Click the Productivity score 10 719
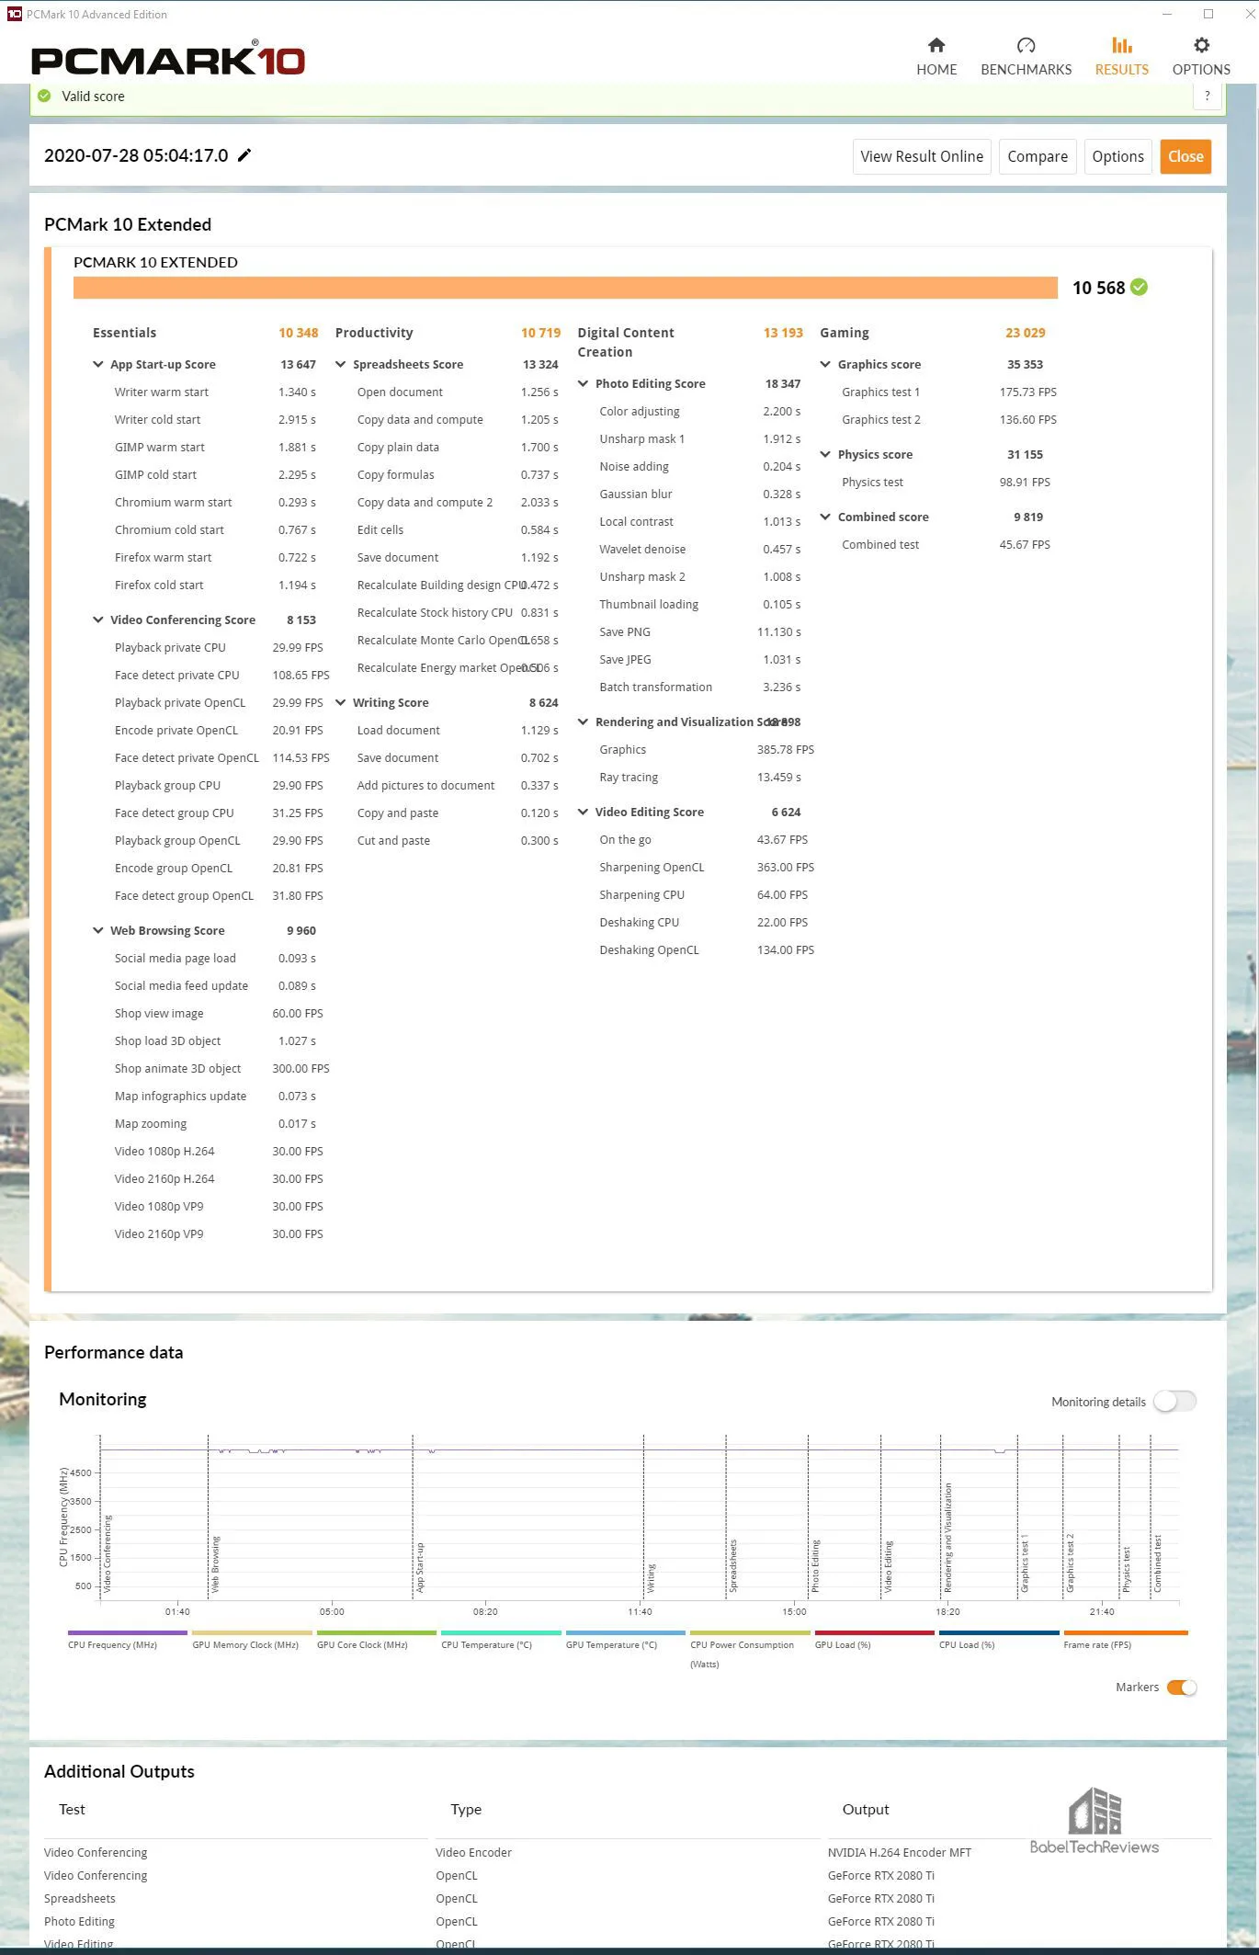This screenshot has height=1955, width=1259. coord(540,333)
